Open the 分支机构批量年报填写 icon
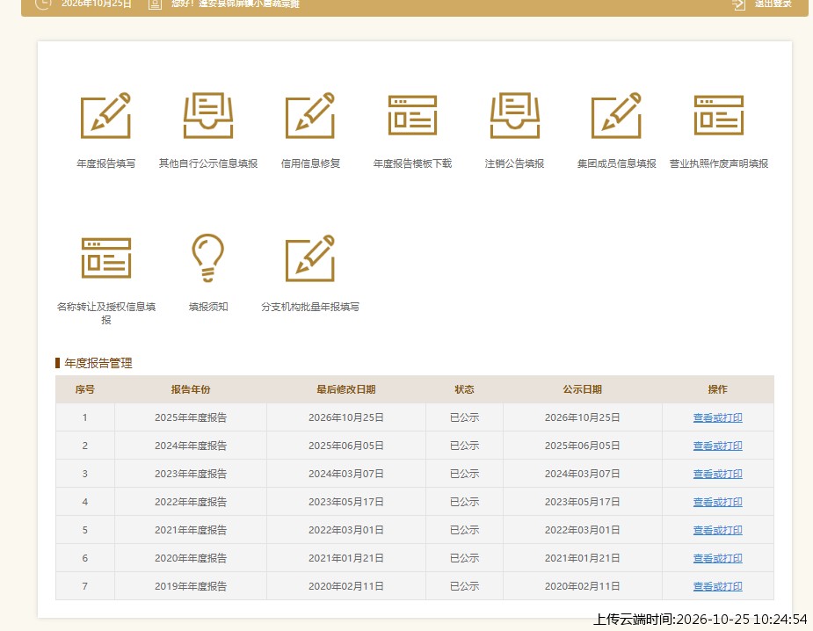Image resolution: width=813 pixels, height=631 pixels. [310, 258]
